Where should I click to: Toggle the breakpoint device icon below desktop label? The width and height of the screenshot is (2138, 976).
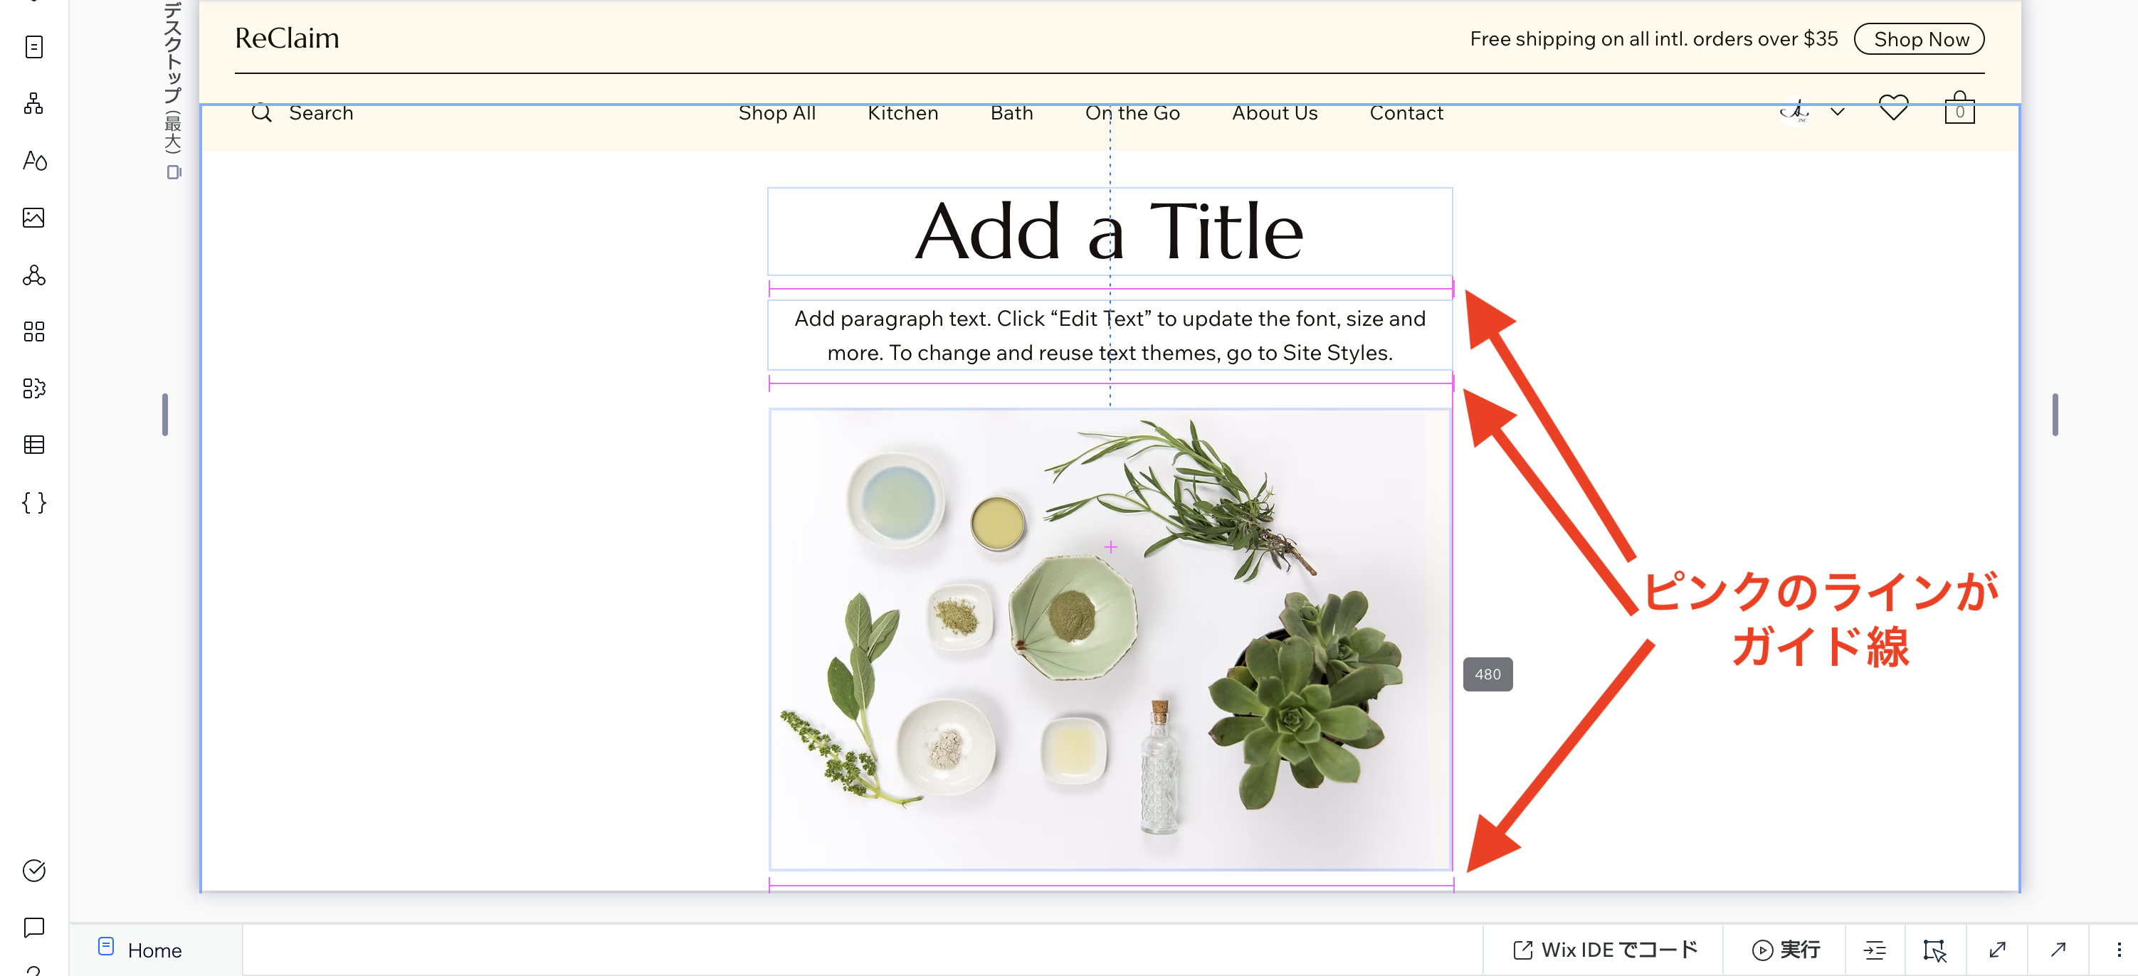click(x=174, y=172)
